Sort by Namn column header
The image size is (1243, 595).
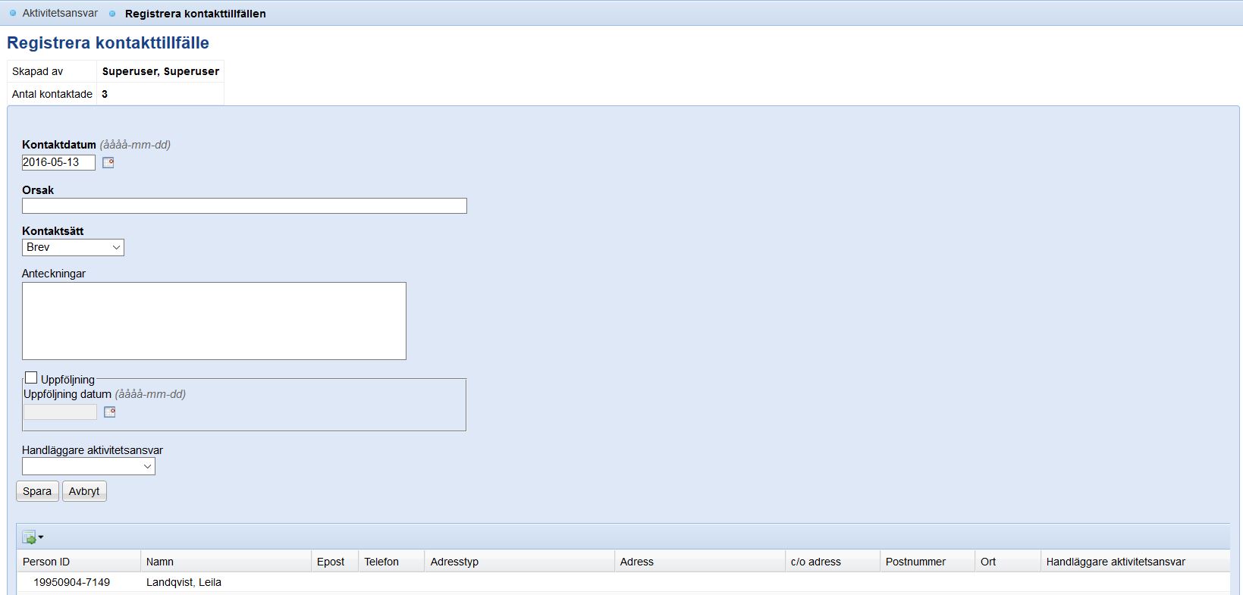[226, 562]
